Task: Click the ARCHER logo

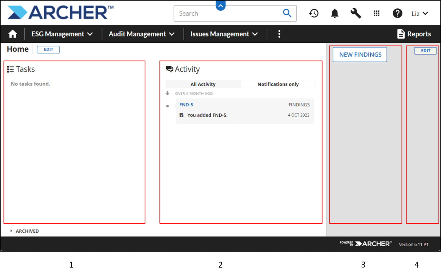Action: [x=58, y=12]
